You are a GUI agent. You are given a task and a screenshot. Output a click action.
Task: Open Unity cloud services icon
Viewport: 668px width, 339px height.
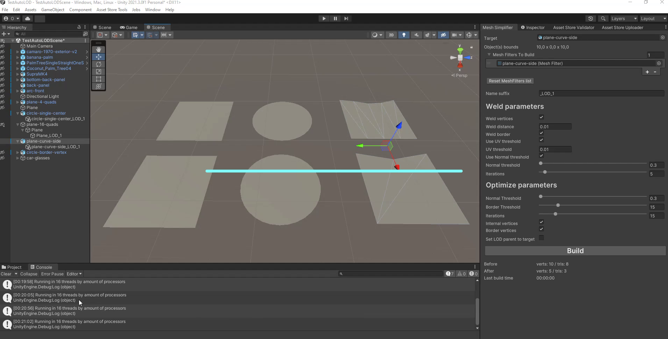click(28, 19)
